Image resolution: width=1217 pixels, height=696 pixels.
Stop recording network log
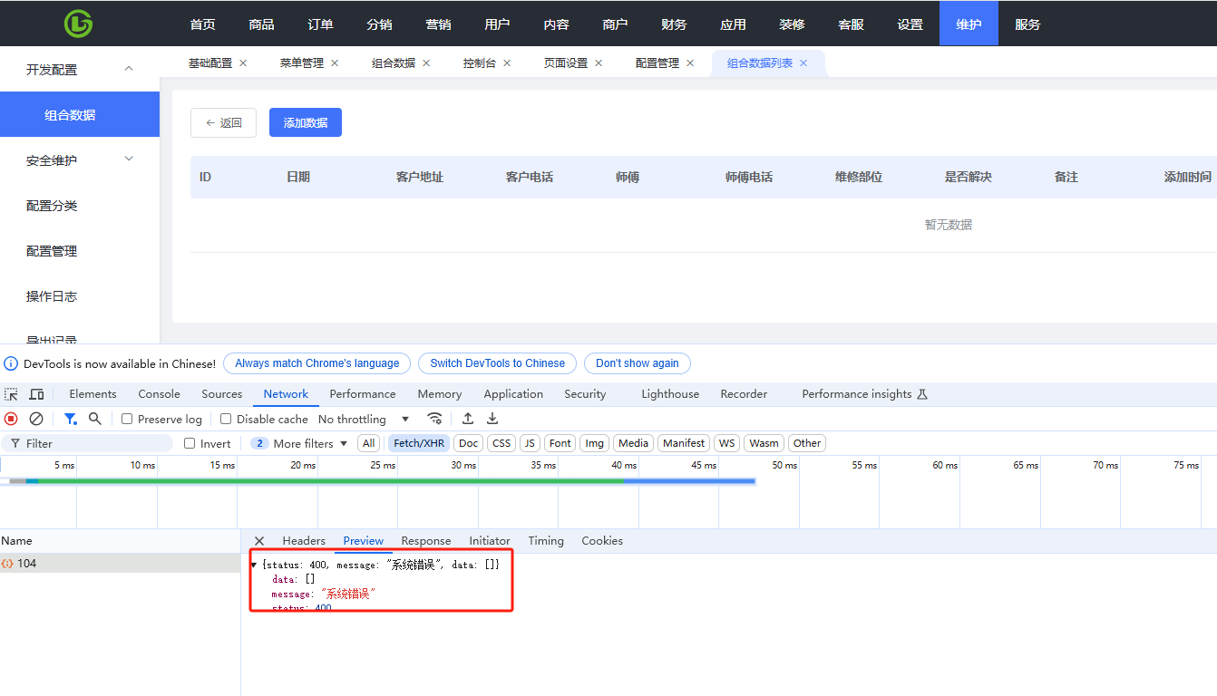point(11,419)
